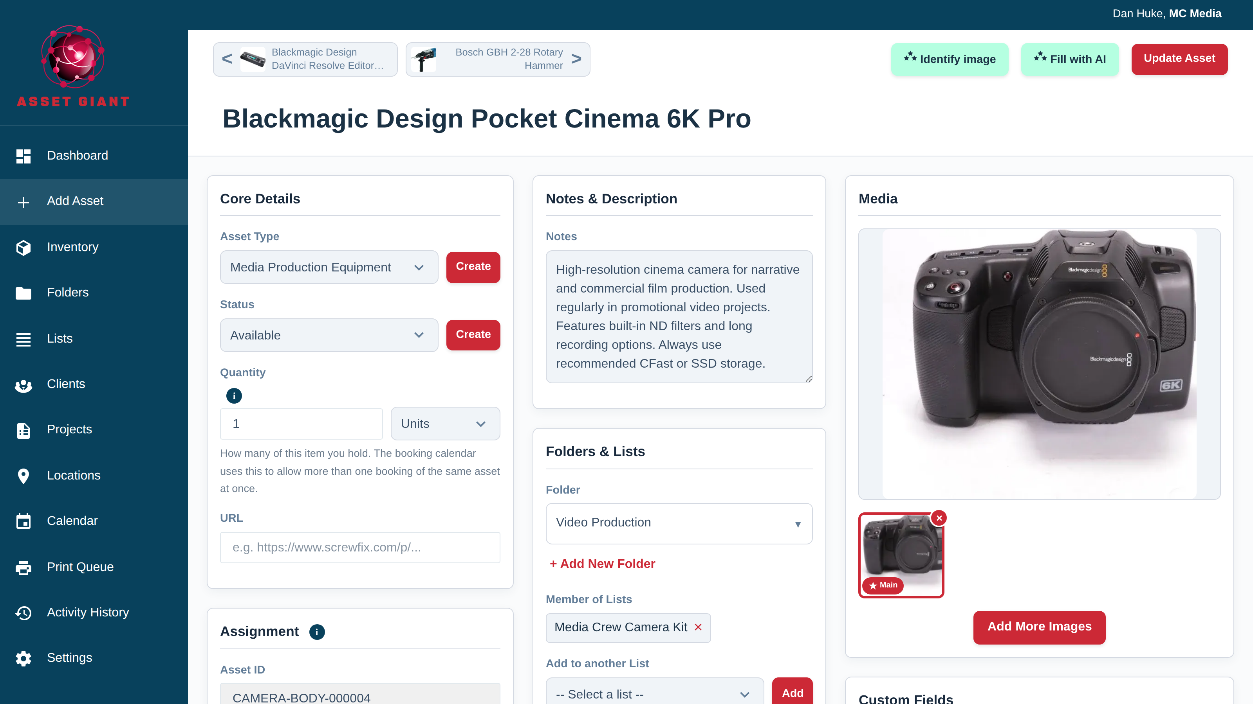Screen dimensions: 1253x704
Task: Click Fill with AI button
Action: pos(1070,59)
